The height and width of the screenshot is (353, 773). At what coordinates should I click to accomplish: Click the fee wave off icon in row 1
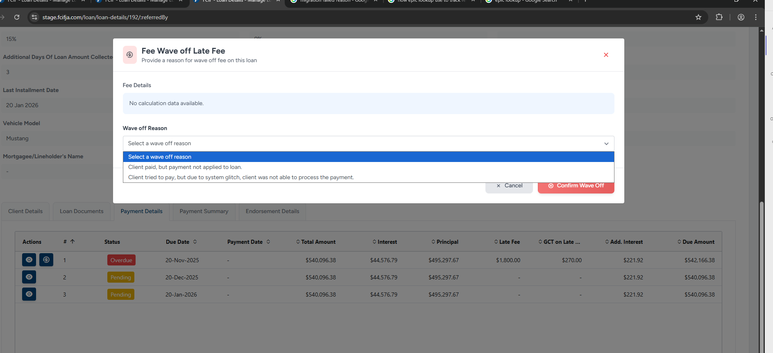(46, 260)
